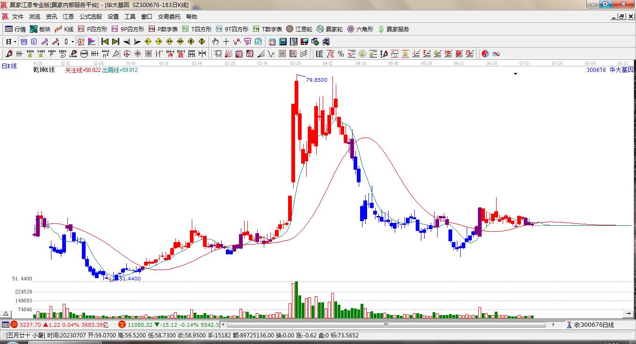Open 赢家服务 service page
Image resolution: width=636 pixels, height=344 pixels.
tap(393, 29)
